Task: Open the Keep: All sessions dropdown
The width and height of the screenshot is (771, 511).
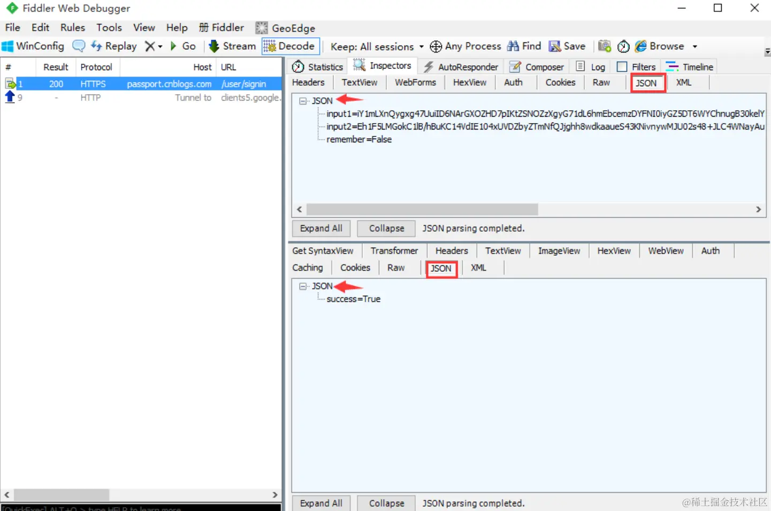Action: click(377, 47)
